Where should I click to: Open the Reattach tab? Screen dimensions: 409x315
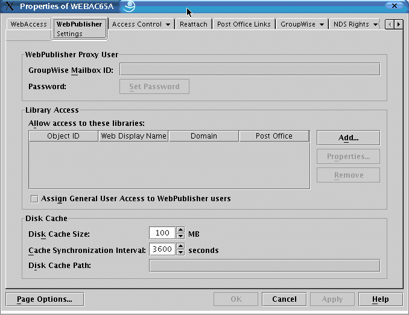pyautogui.click(x=193, y=25)
